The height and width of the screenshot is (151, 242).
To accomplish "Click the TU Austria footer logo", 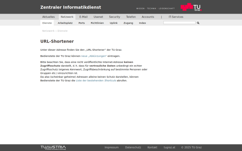I will coord(53,147).
